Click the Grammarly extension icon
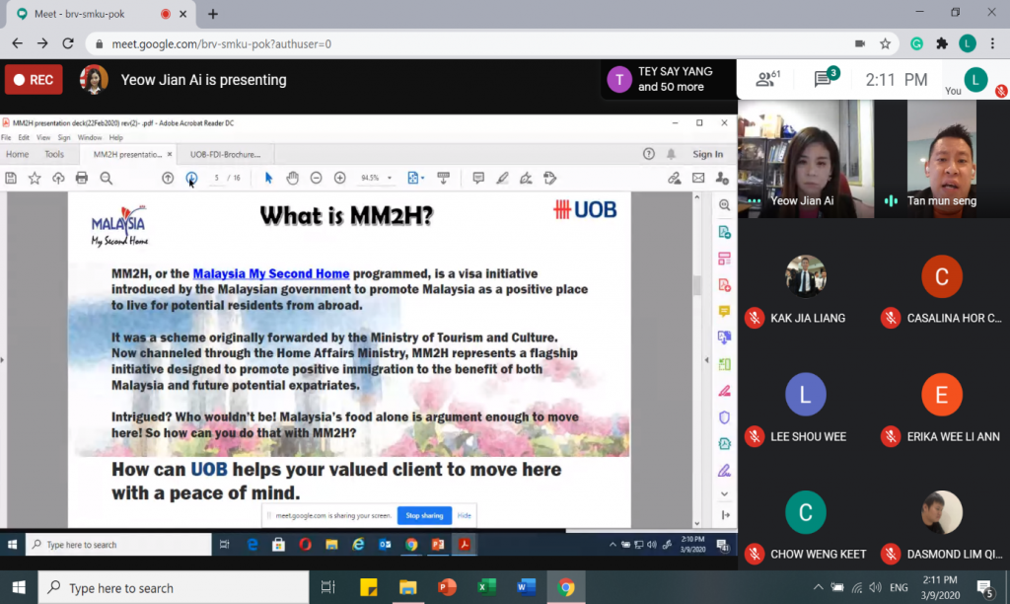The image size is (1010, 604). 916,43
